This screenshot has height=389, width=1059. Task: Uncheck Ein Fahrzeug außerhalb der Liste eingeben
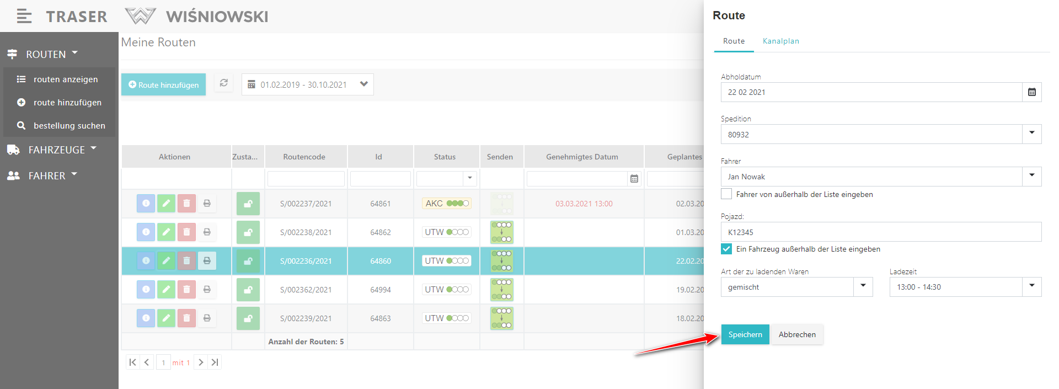pyautogui.click(x=726, y=249)
